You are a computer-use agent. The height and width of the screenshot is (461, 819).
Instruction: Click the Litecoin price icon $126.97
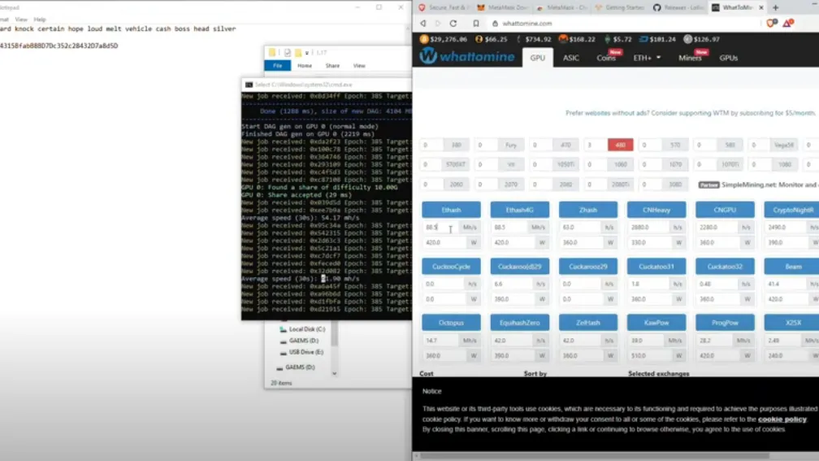pos(688,39)
